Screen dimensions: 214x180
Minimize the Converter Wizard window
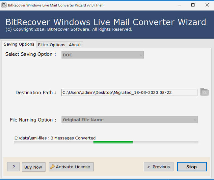[x=179, y=5]
